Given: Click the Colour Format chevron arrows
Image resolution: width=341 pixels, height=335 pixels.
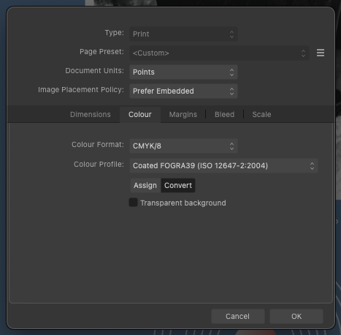Looking at the screenshot, I should coord(231,146).
